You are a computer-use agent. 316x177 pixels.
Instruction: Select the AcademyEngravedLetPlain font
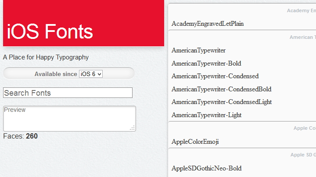tap(208, 24)
